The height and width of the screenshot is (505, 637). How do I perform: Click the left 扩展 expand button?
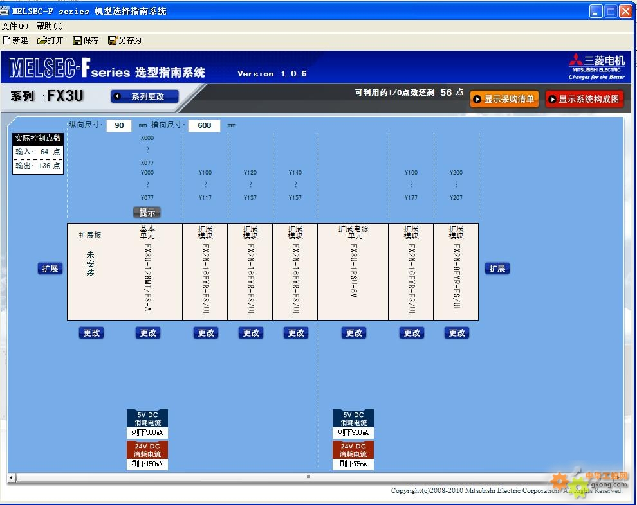[x=50, y=269]
